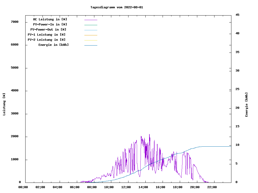258x193 pixels.
Task: Click the right axis title Energie [kWh]
Action: (246, 105)
